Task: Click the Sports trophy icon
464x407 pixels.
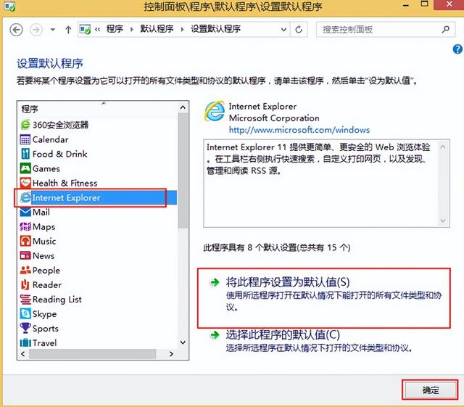Action: [x=25, y=328]
